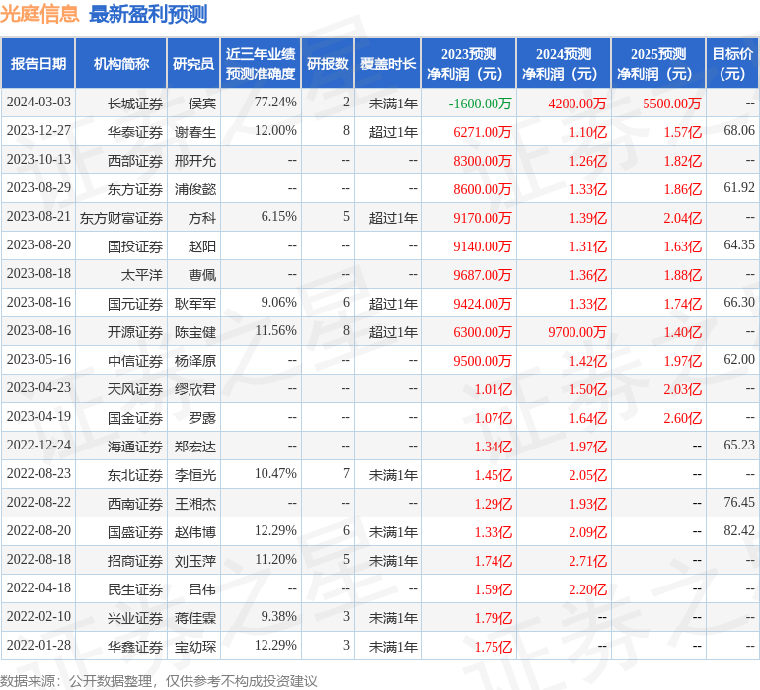Click the 目标价 column header
This screenshot has height=690, width=760.
[732, 64]
